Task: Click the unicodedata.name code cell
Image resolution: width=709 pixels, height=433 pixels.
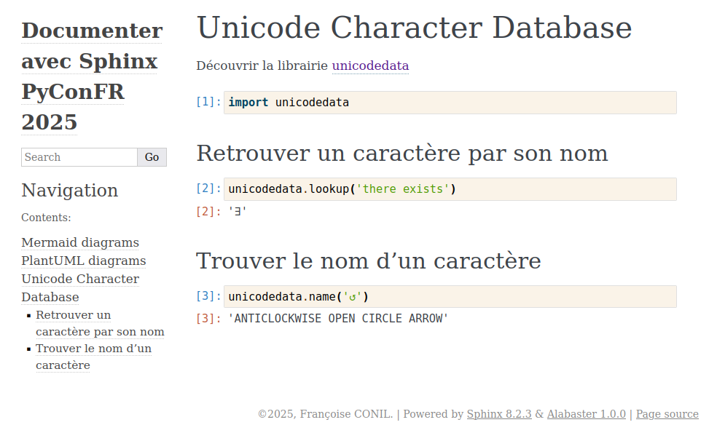Action: pos(450,296)
